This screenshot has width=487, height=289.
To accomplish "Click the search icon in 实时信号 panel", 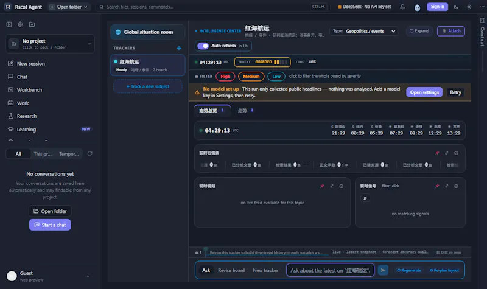I will (x=365, y=198).
